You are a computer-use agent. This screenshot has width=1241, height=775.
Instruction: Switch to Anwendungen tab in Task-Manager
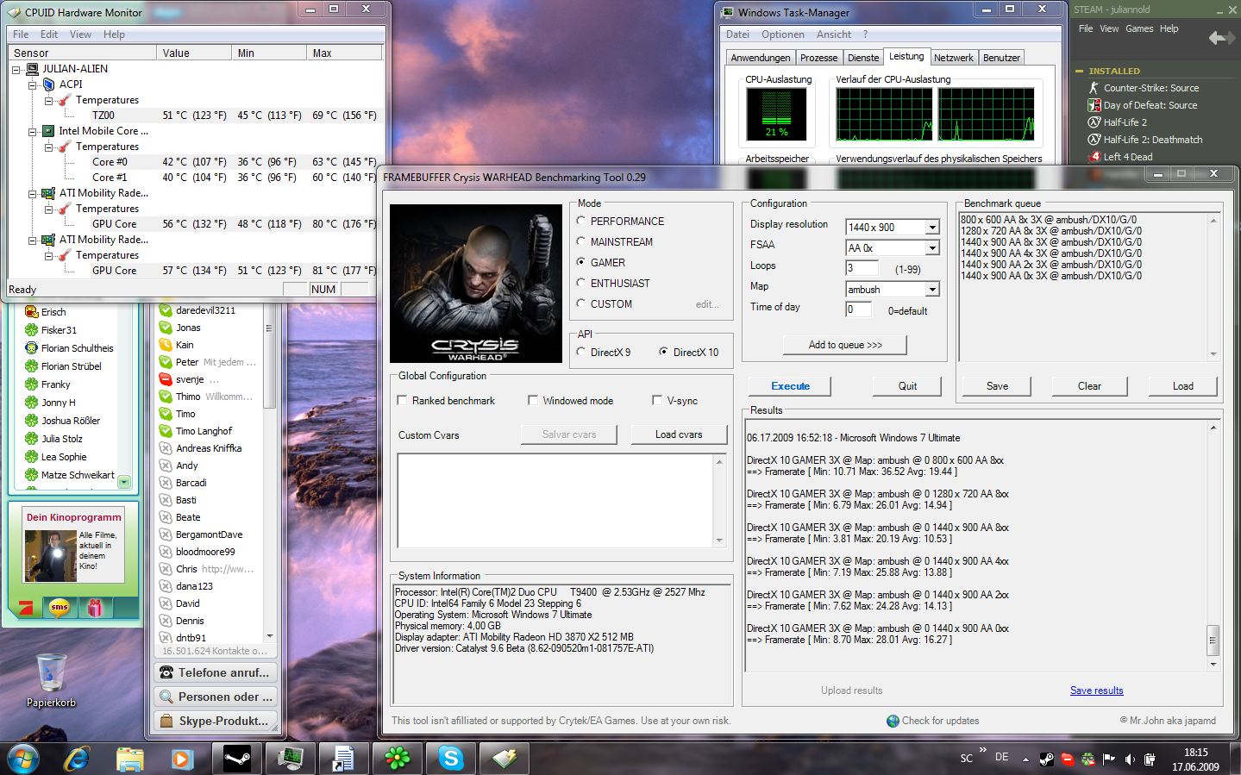point(760,58)
